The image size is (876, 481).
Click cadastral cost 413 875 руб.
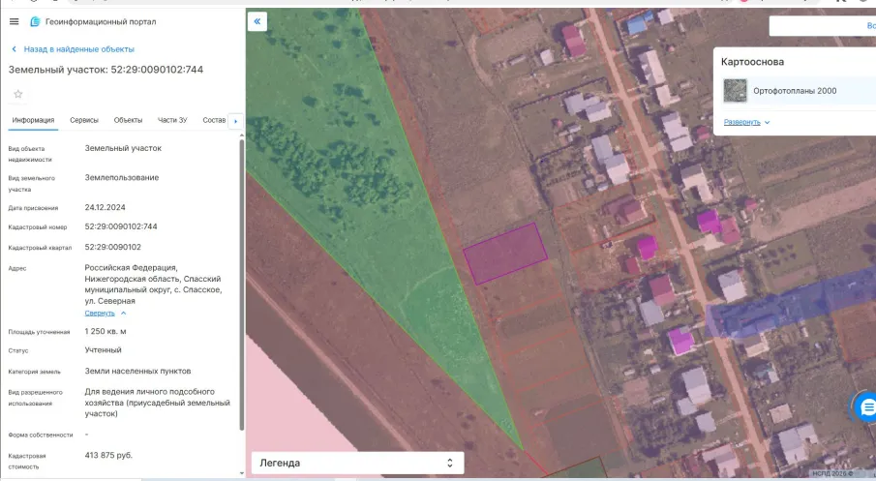(108, 455)
